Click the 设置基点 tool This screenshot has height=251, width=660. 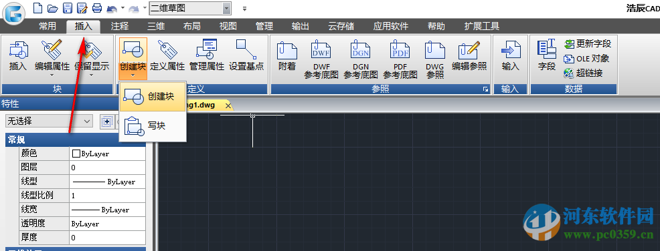[246, 55]
